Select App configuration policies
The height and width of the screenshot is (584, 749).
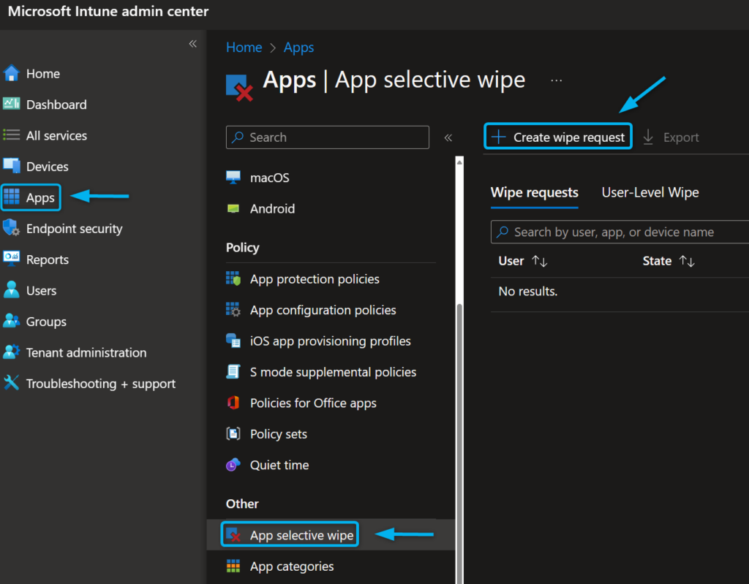(323, 309)
